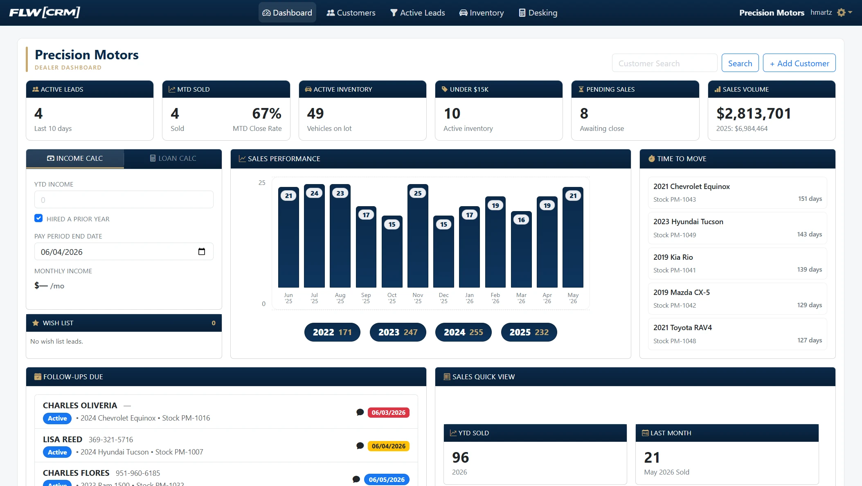Screen dimensions: 862x486
Task: Open the LISA REED follow-up
Action: point(226,445)
